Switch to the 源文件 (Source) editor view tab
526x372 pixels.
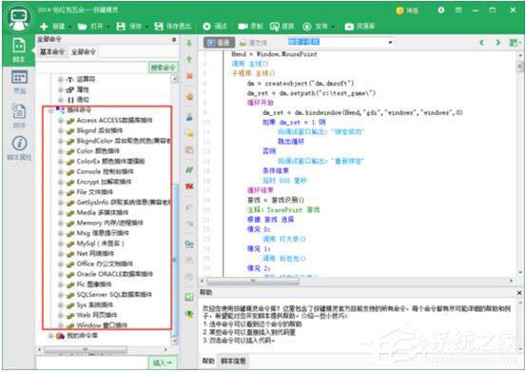tap(253, 43)
